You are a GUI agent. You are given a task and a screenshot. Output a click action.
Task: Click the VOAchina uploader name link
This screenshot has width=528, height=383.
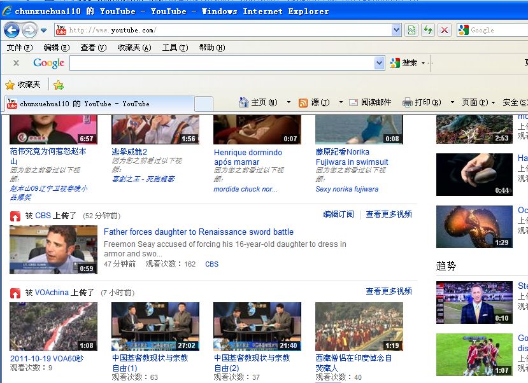pyautogui.click(x=52, y=292)
